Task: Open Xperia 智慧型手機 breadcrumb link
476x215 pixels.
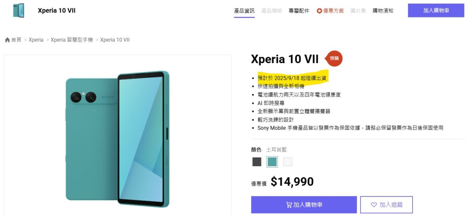Action: (72, 40)
